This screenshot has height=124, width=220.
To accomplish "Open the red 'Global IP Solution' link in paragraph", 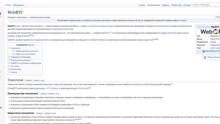I will pos(98,40).
